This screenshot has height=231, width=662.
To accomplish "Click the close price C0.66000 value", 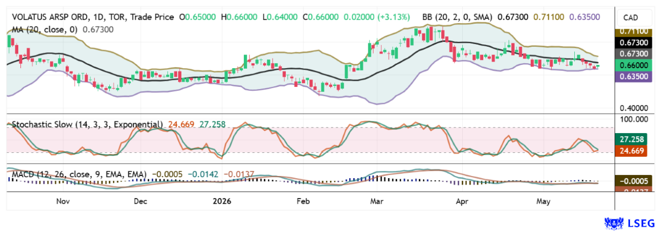I will click(x=320, y=18).
